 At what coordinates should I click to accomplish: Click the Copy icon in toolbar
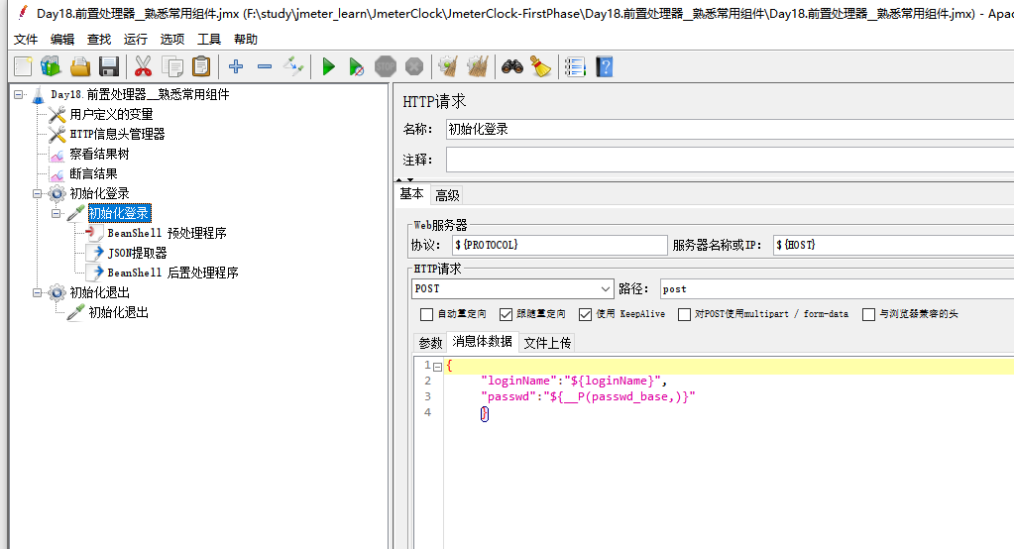coord(172,66)
